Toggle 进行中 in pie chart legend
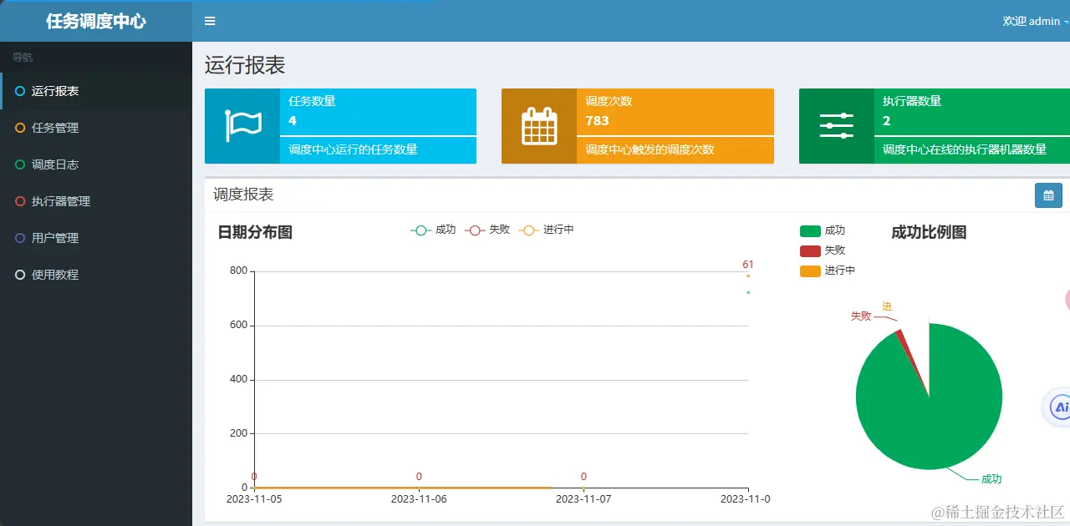The height and width of the screenshot is (526, 1070). pos(828,271)
